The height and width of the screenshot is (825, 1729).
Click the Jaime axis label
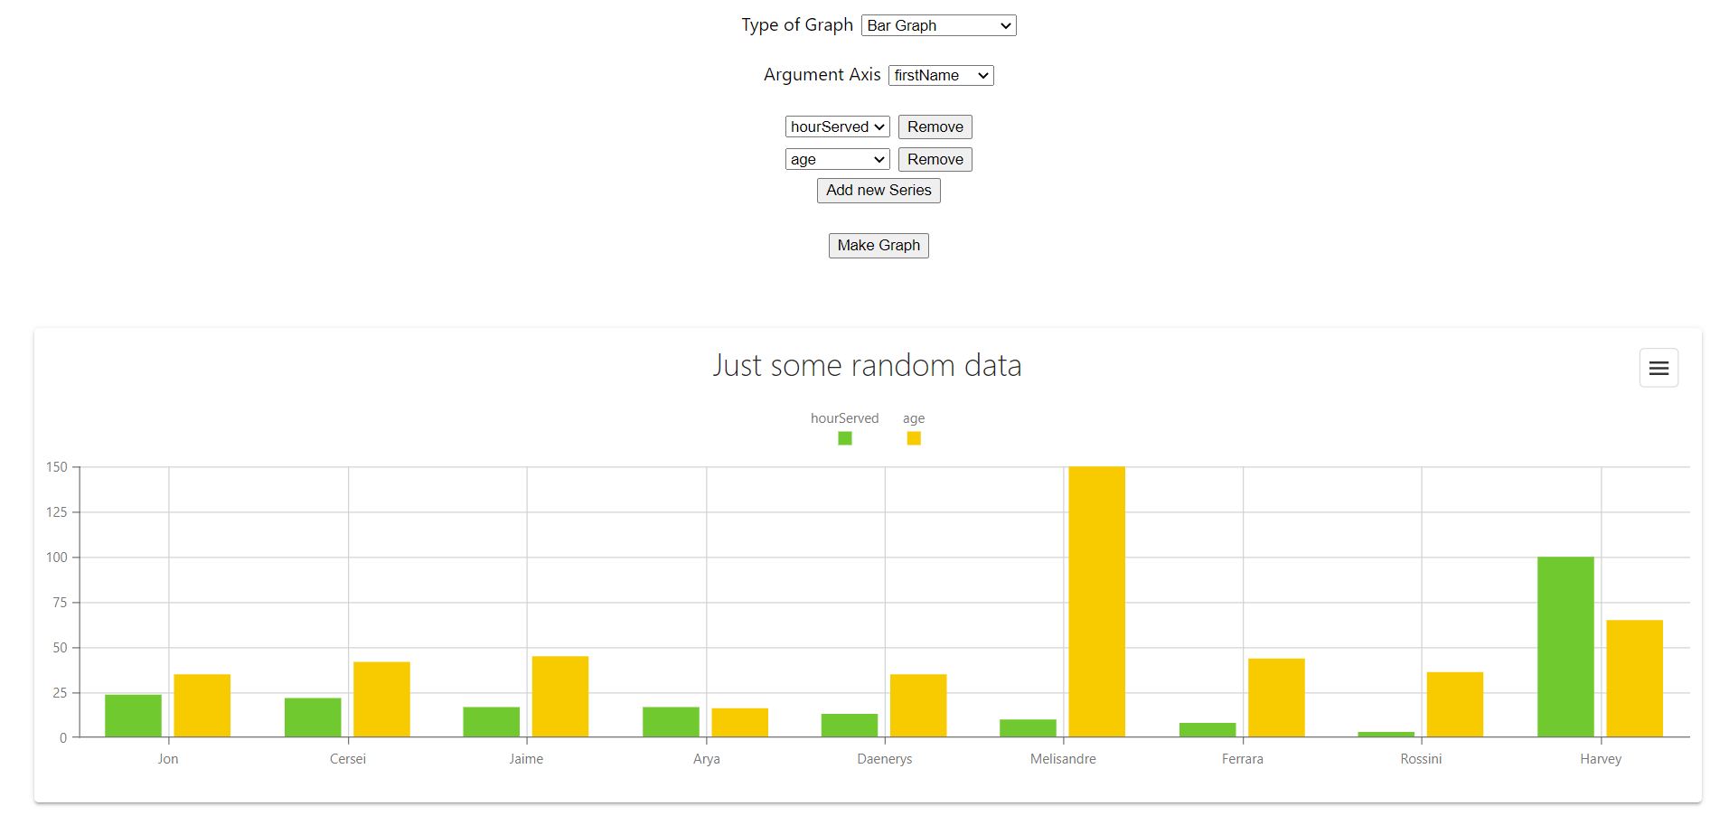click(x=526, y=759)
